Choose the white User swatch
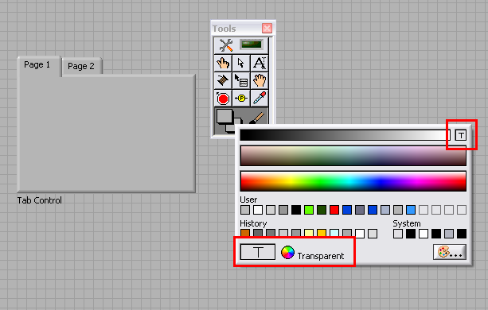 pos(258,210)
